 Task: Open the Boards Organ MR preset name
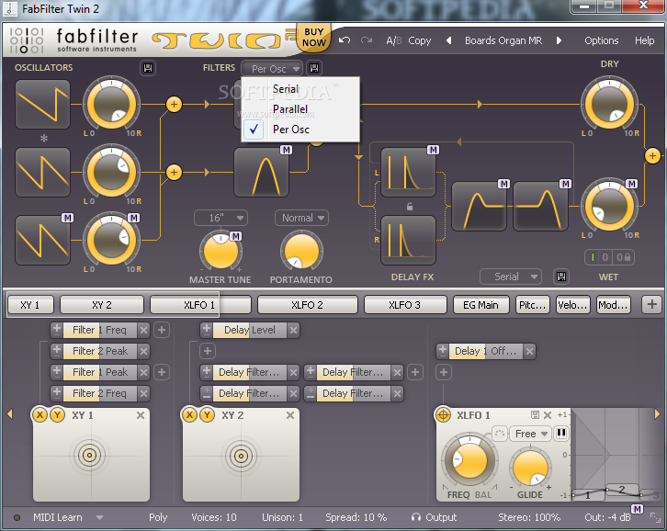[503, 40]
